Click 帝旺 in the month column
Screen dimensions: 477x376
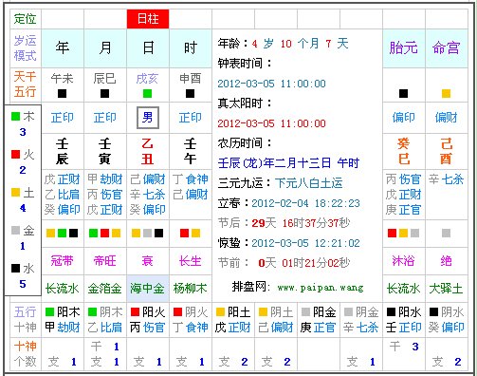[105, 261]
